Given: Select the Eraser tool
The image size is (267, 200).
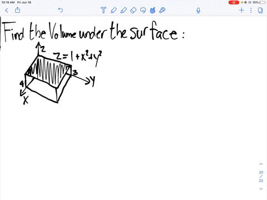Looking at the screenshot, I should (133, 10).
